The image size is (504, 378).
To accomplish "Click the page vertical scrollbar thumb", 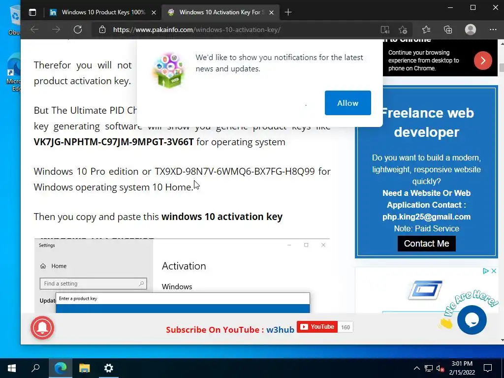I will 501,68.
